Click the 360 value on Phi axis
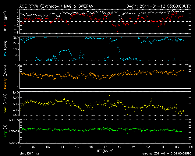195x156 pixels. 16,38
